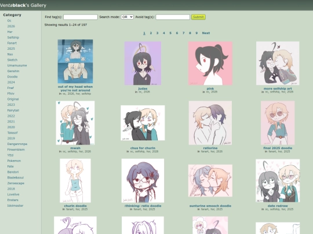Select the Fnaf category
Image resolution: width=313 pixels, height=234 pixels.
tap(10, 88)
